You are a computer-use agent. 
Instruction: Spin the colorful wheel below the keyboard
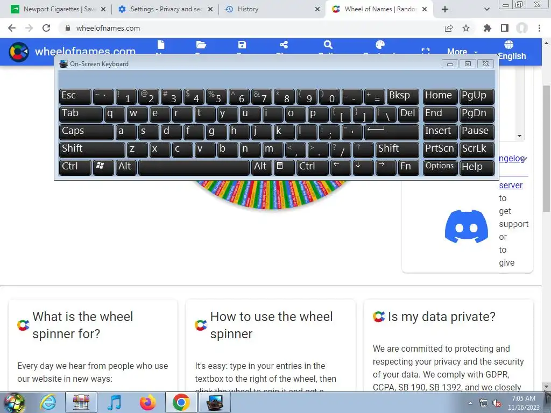[272, 195]
